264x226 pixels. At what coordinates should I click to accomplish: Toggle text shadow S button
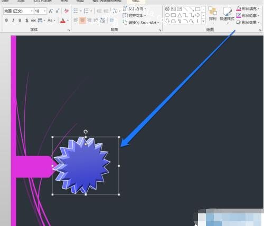pos(27,21)
